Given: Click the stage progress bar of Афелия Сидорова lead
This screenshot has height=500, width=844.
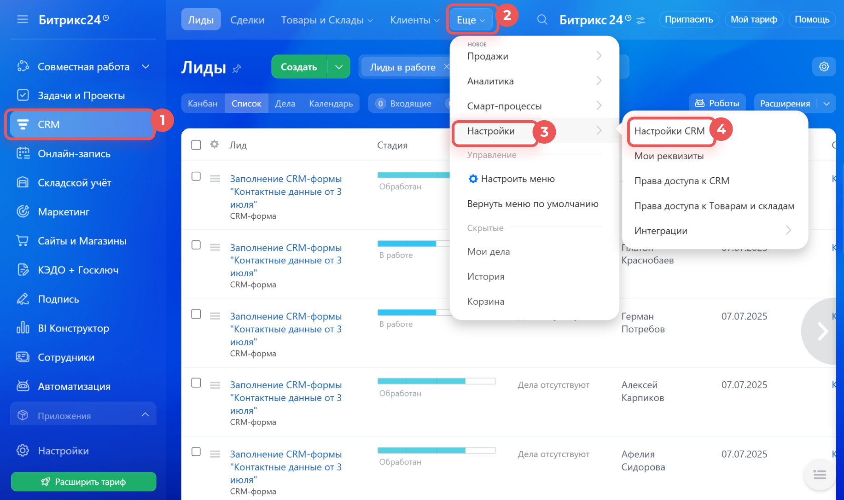Looking at the screenshot, I should 437,450.
